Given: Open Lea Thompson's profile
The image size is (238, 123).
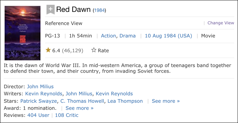Looking at the screenshot, I should pyautogui.click(x=125, y=101).
